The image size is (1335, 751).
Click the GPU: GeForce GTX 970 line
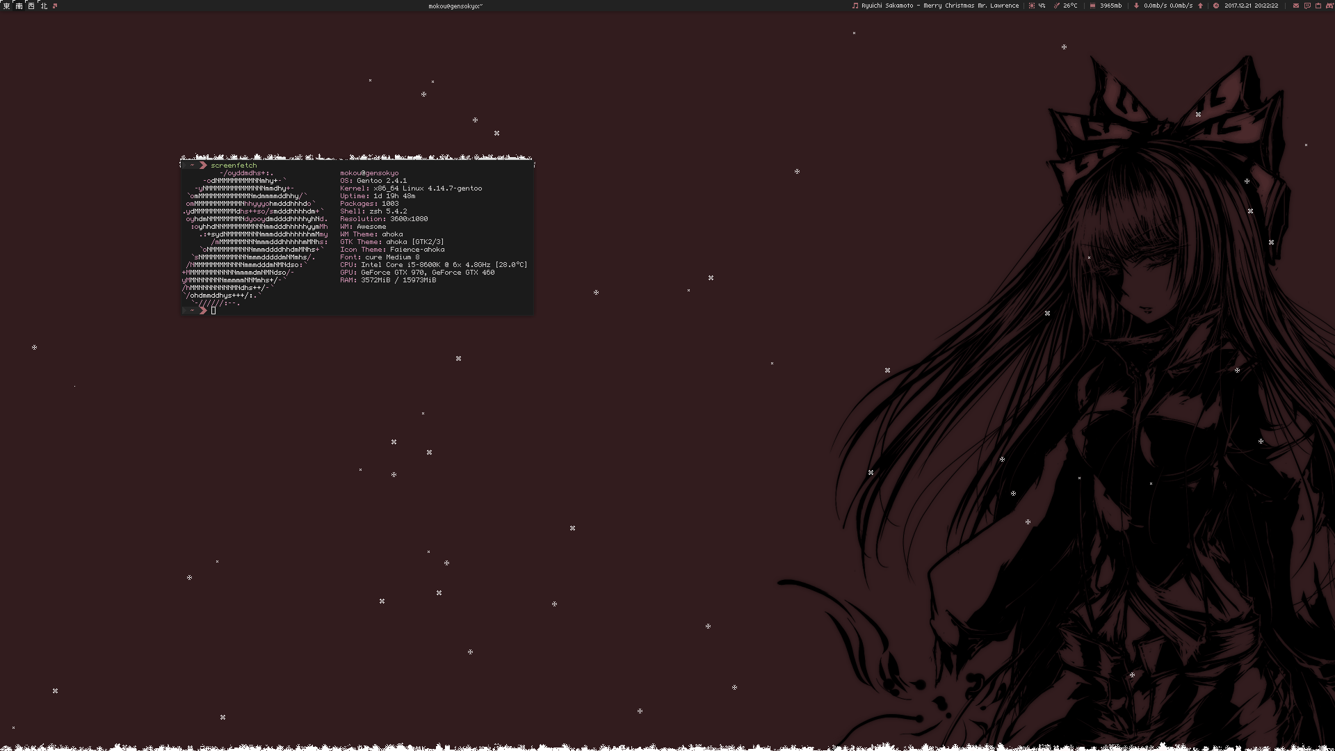(x=417, y=273)
